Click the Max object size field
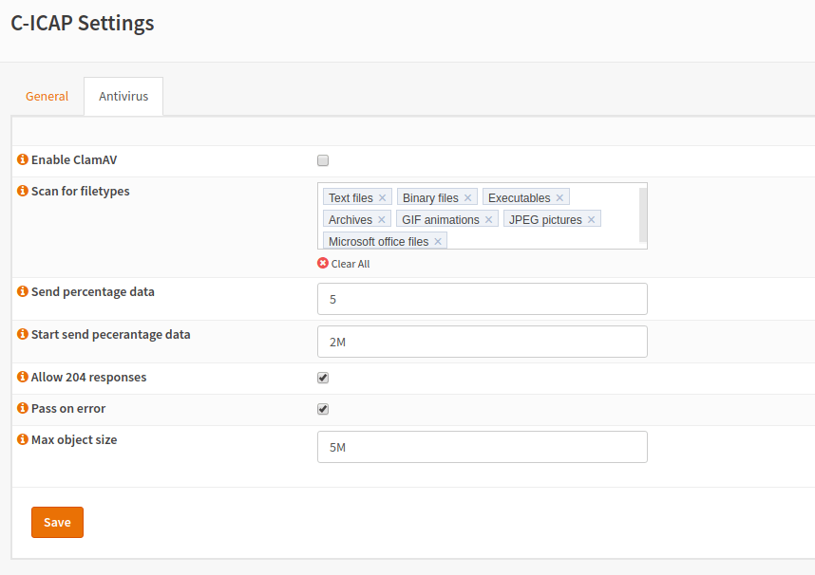This screenshot has width=815, height=575. click(x=482, y=447)
